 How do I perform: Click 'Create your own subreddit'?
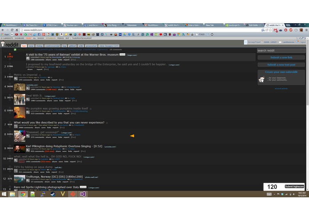281,72
